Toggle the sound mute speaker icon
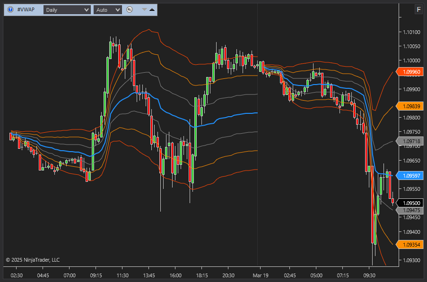Image resolution: width=427 pixels, height=282 pixels. (130, 9)
